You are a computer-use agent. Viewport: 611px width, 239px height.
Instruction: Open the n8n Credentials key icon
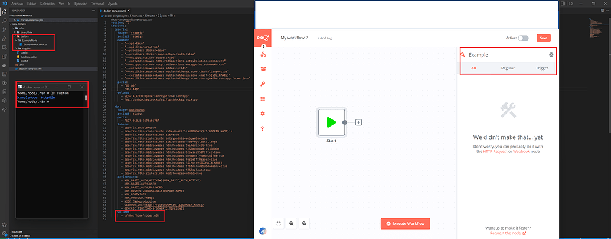tap(263, 84)
